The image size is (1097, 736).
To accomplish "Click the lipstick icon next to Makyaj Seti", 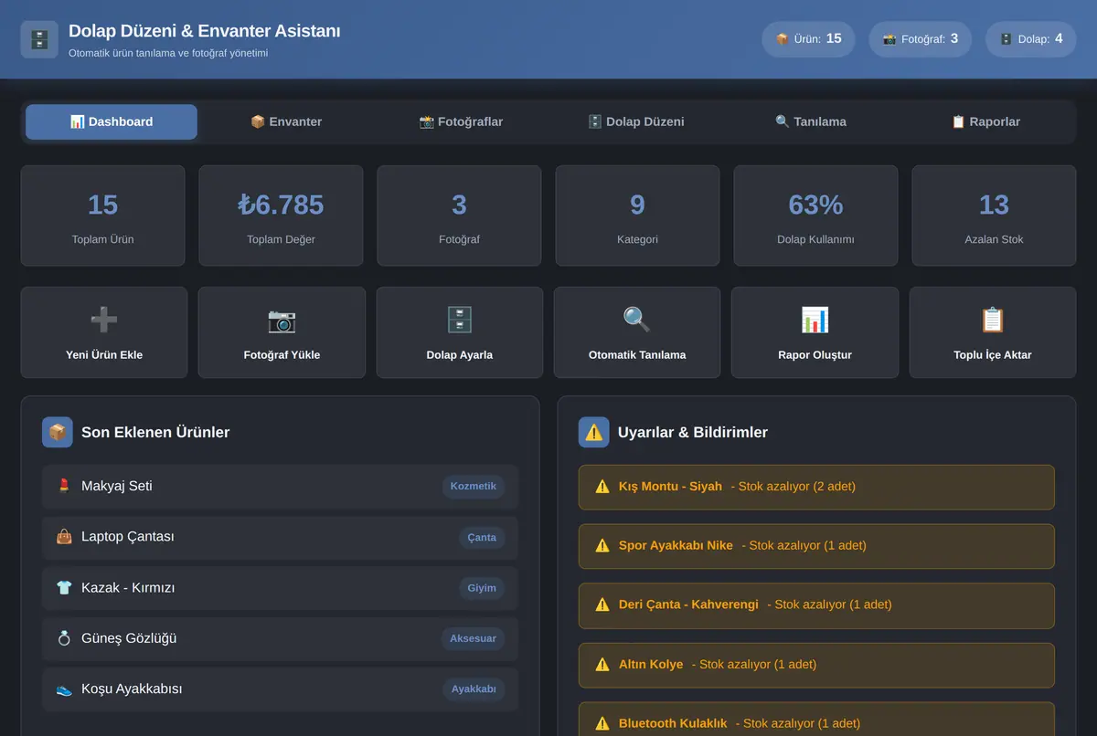I will click(x=64, y=486).
